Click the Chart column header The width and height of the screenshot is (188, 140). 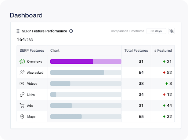click(55, 51)
